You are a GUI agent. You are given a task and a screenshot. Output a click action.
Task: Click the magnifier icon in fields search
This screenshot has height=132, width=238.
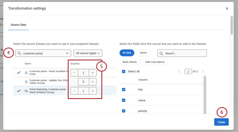tap(161, 53)
